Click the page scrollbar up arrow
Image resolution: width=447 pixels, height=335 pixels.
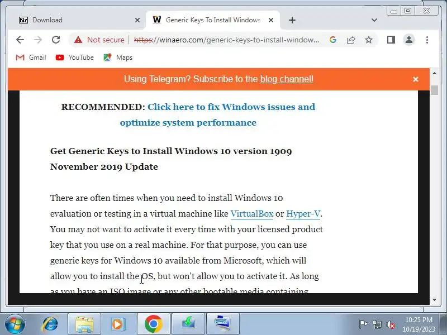pyautogui.click(x=434, y=73)
